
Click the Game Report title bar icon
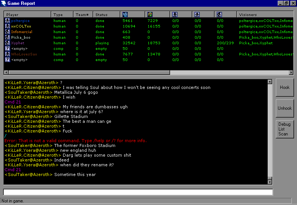[3, 3]
